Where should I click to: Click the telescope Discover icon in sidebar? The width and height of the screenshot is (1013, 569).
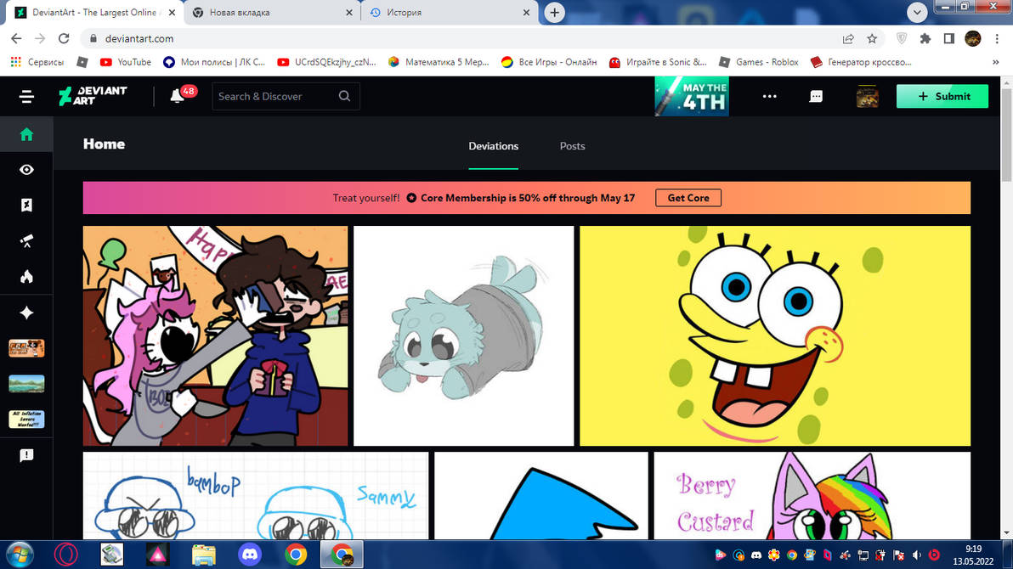pos(26,240)
